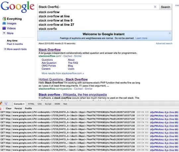
Task: Open source link for ech=10 request
Action: coord(164,143)
